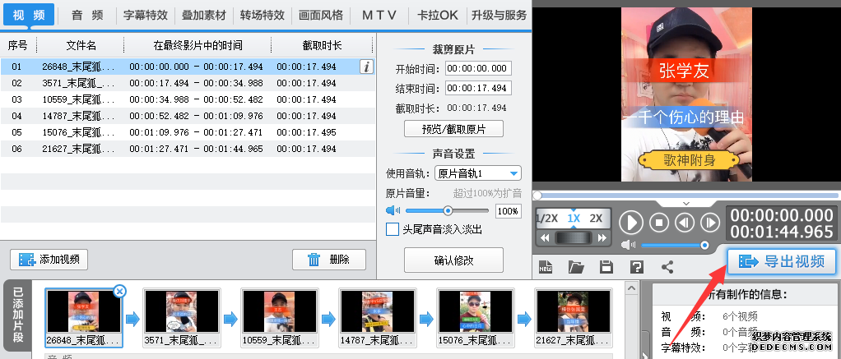Open info icon for clip 26848
The height and width of the screenshot is (359, 841).
coord(367,67)
